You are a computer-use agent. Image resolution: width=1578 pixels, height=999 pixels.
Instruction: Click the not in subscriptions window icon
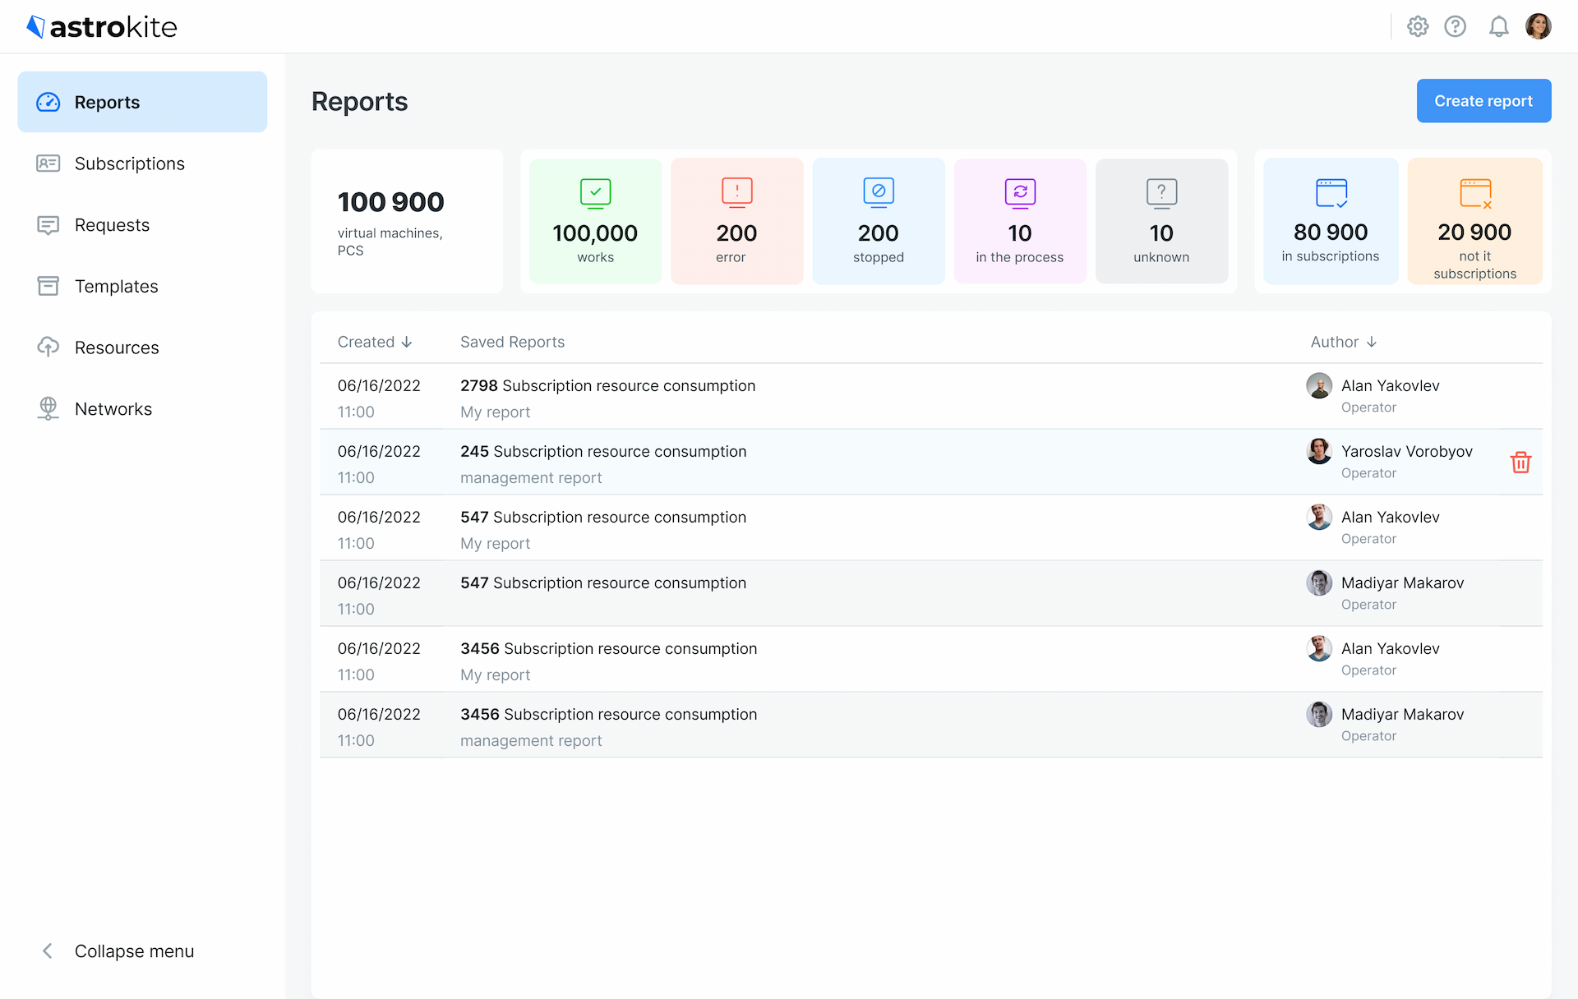click(1475, 193)
